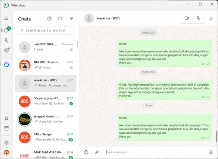The image size is (218, 159).
Task: Click the 25/06/2025 date label
Action: (x=148, y=72)
